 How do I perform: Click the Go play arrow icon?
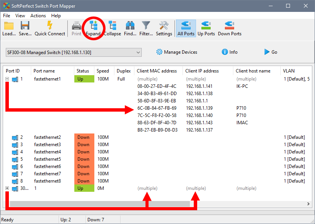tap(267, 52)
